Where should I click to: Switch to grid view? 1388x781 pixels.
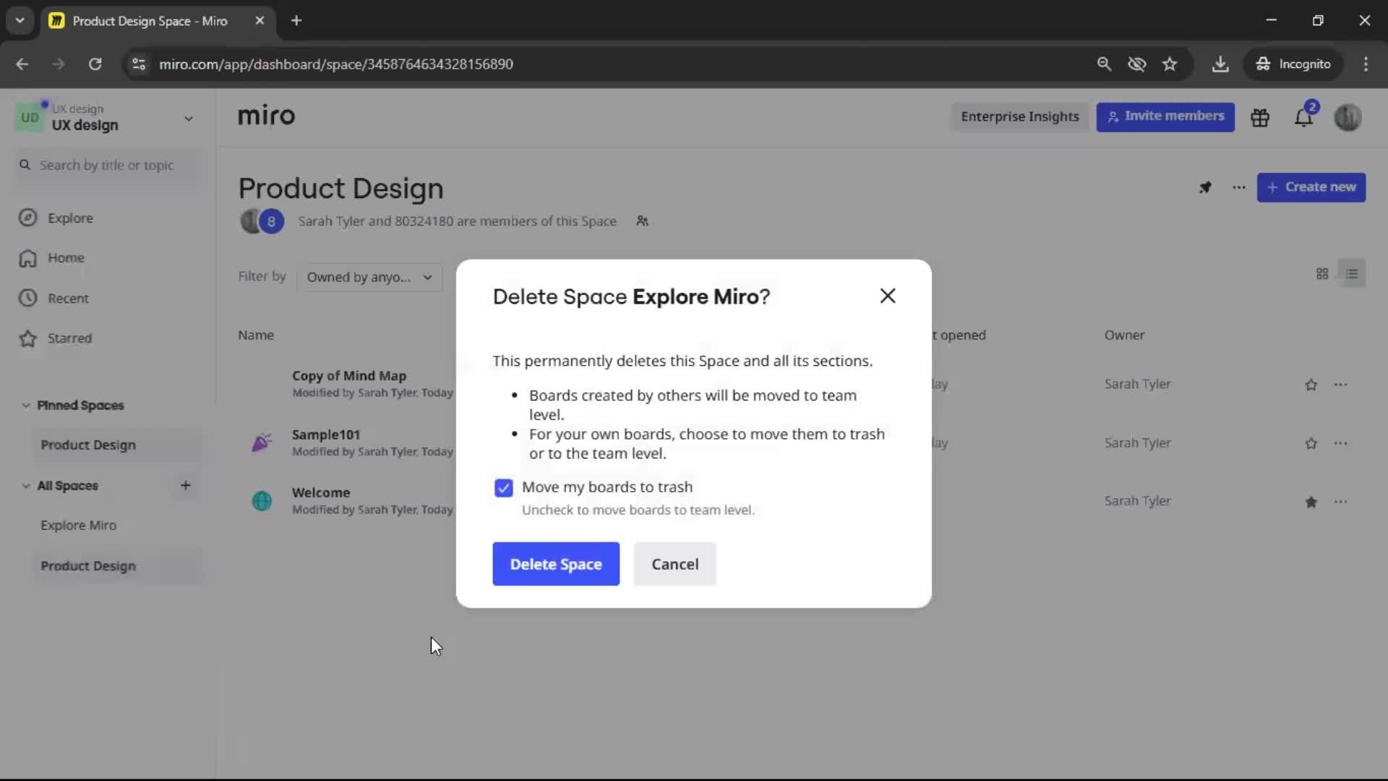(x=1322, y=274)
